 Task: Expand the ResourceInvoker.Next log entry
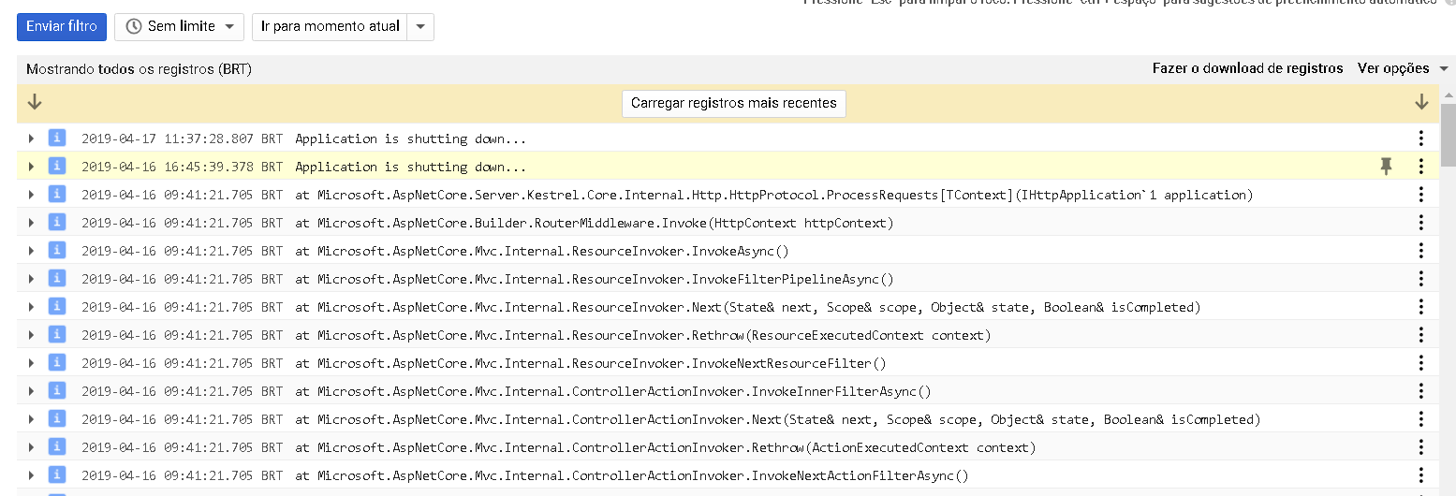[x=31, y=307]
